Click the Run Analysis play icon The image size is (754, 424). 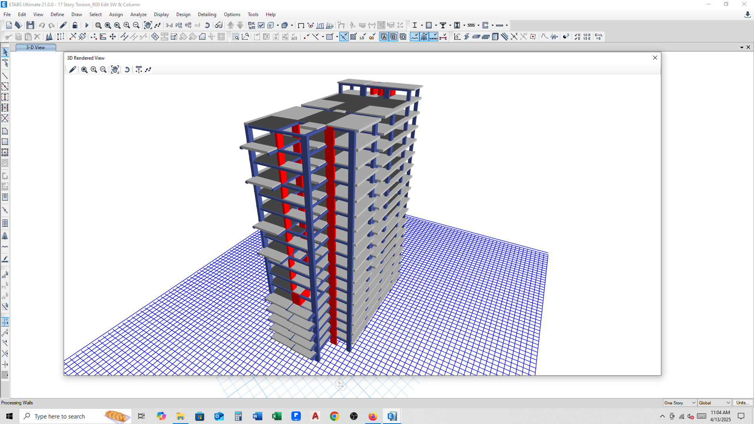tap(87, 25)
